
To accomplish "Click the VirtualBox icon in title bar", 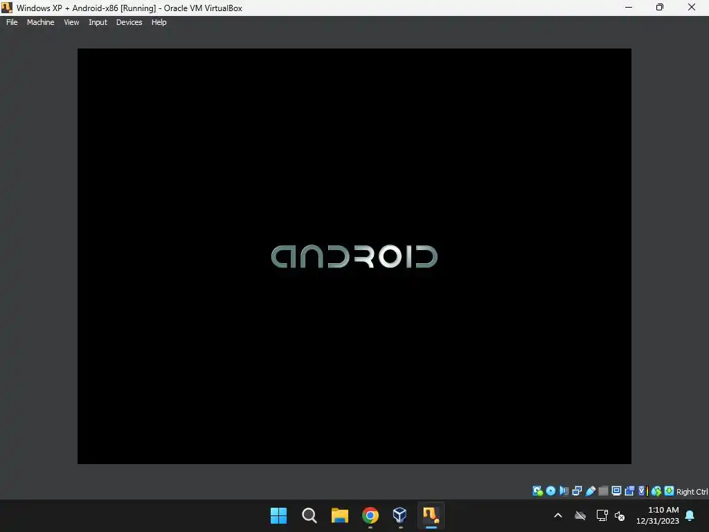I will click(x=7, y=8).
